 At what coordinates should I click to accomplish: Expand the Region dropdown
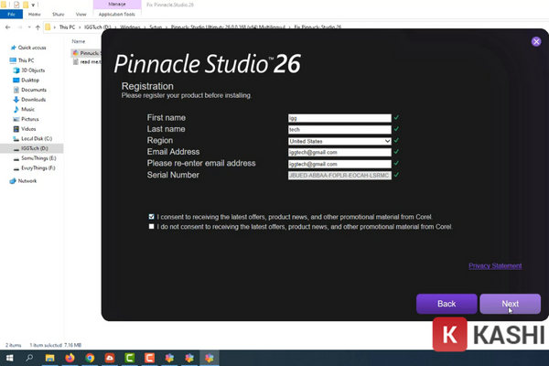coord(387,141)
